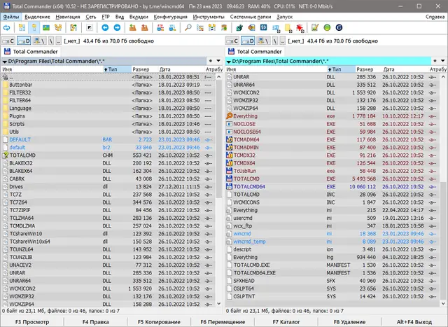Open the Конфигурация menu

pyautogui.click(x=170, y=17)
